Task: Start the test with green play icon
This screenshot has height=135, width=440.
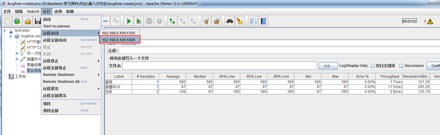Action: point(129,21)
